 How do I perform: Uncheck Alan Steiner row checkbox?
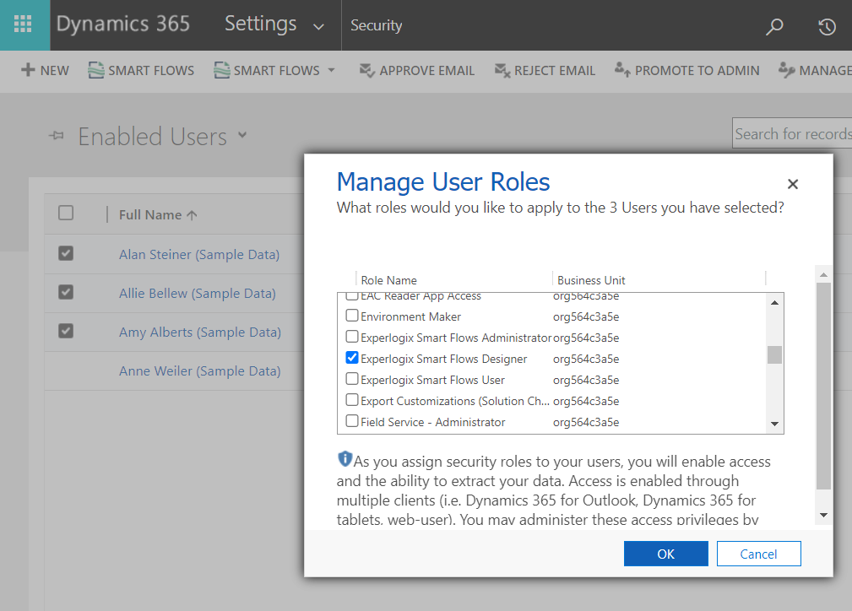[x=66, y=253]
